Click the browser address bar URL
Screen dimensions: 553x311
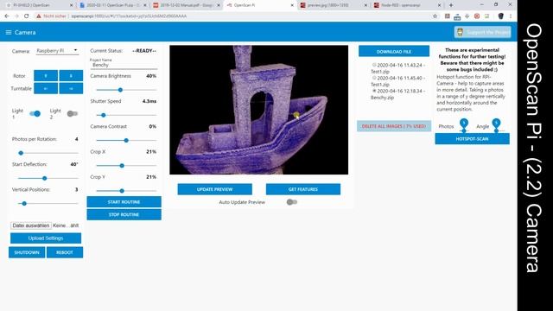(x=129, y=16)
